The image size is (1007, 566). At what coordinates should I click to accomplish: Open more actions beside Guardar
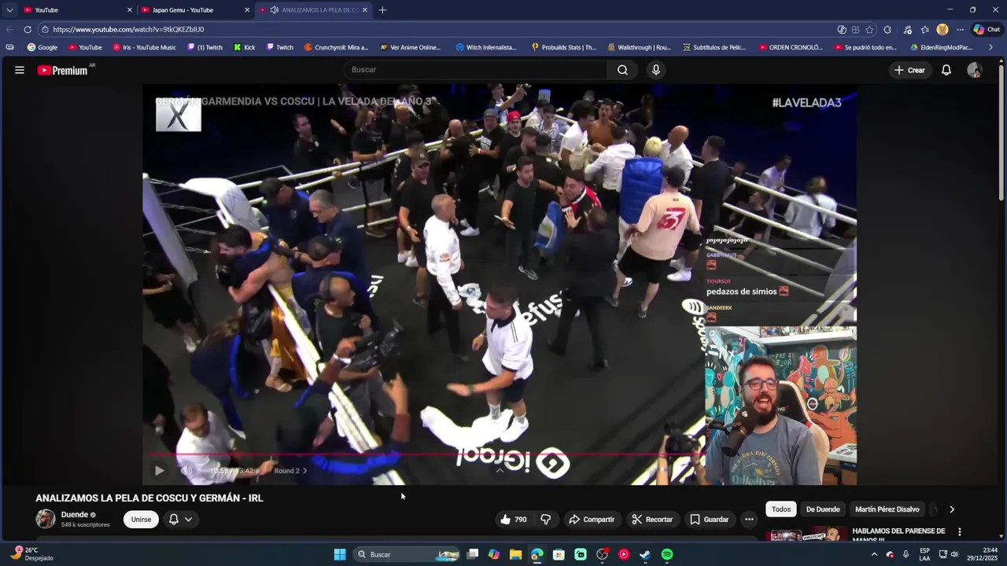click(x=749, y=520)
